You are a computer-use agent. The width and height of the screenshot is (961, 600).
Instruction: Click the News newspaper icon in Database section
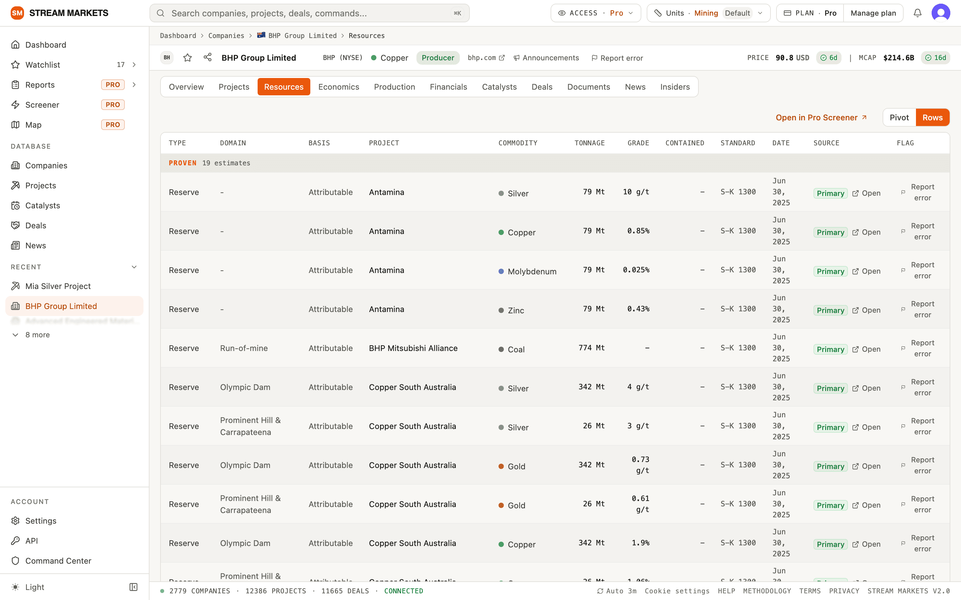[x=15, y=245]
